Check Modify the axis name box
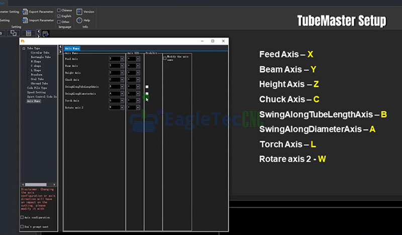Viewport: 402px width, 235px height. [x=165, y=58]
